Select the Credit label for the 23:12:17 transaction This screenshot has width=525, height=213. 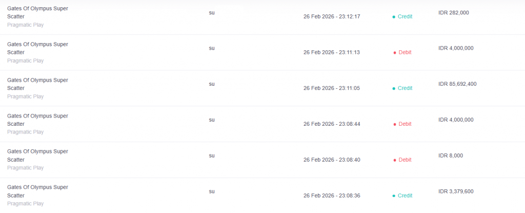point(405,16)
